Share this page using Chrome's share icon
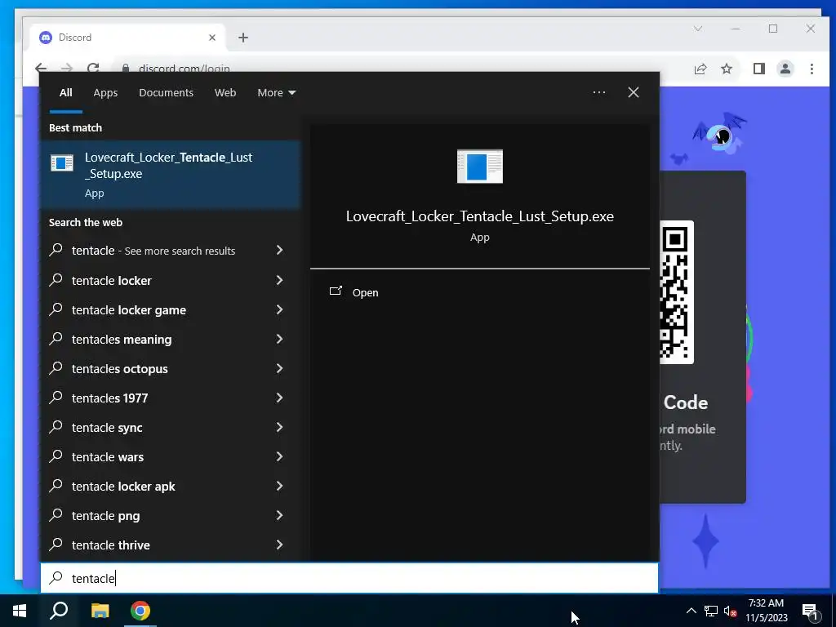The image size is (836, 627). click(x=700, y=69)
